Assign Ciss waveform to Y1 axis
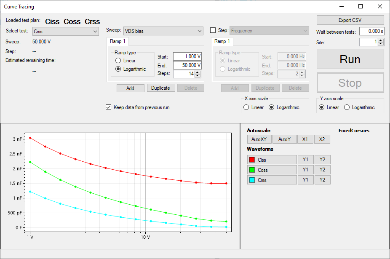 305,160
